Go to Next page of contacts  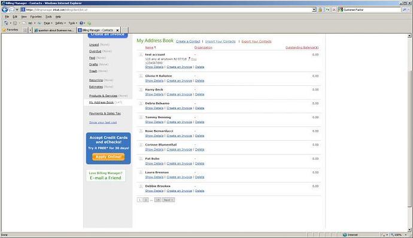pos(168,200)
